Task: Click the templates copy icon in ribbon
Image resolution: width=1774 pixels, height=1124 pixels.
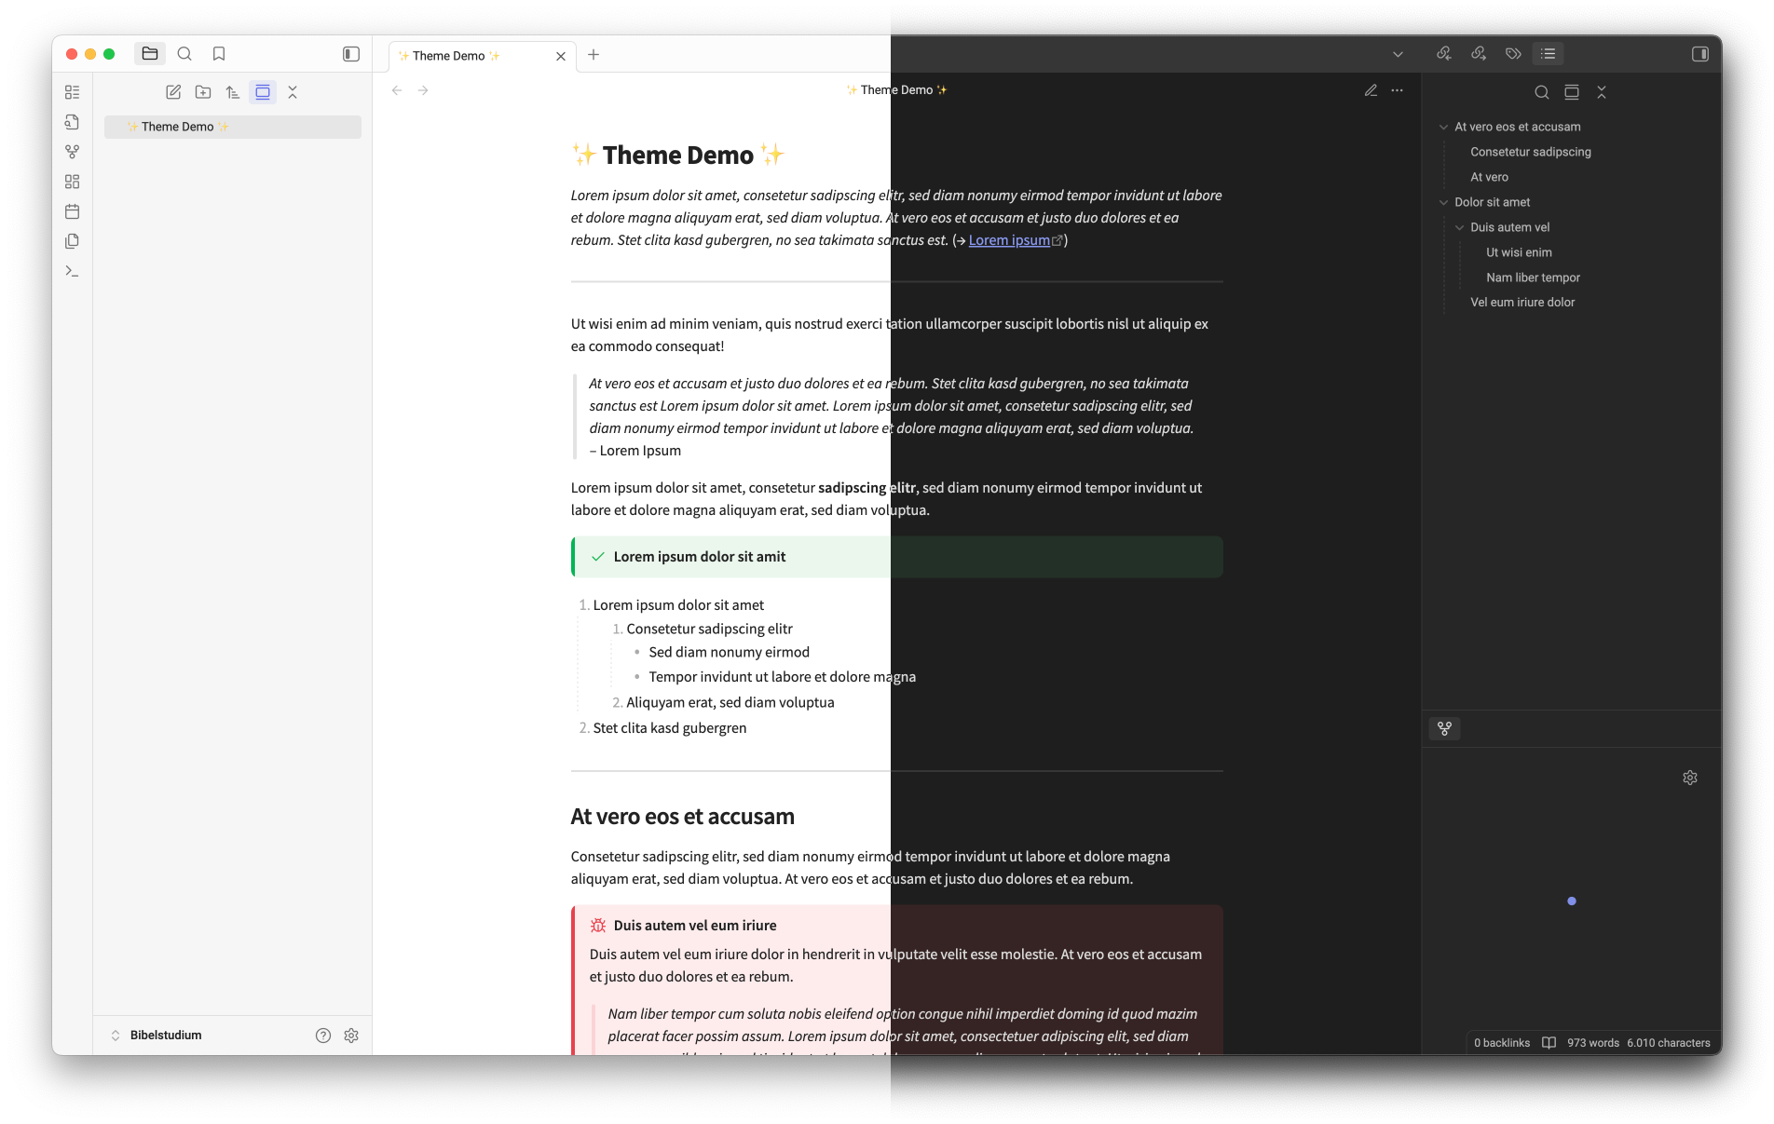Action: [x=73, y=241]
